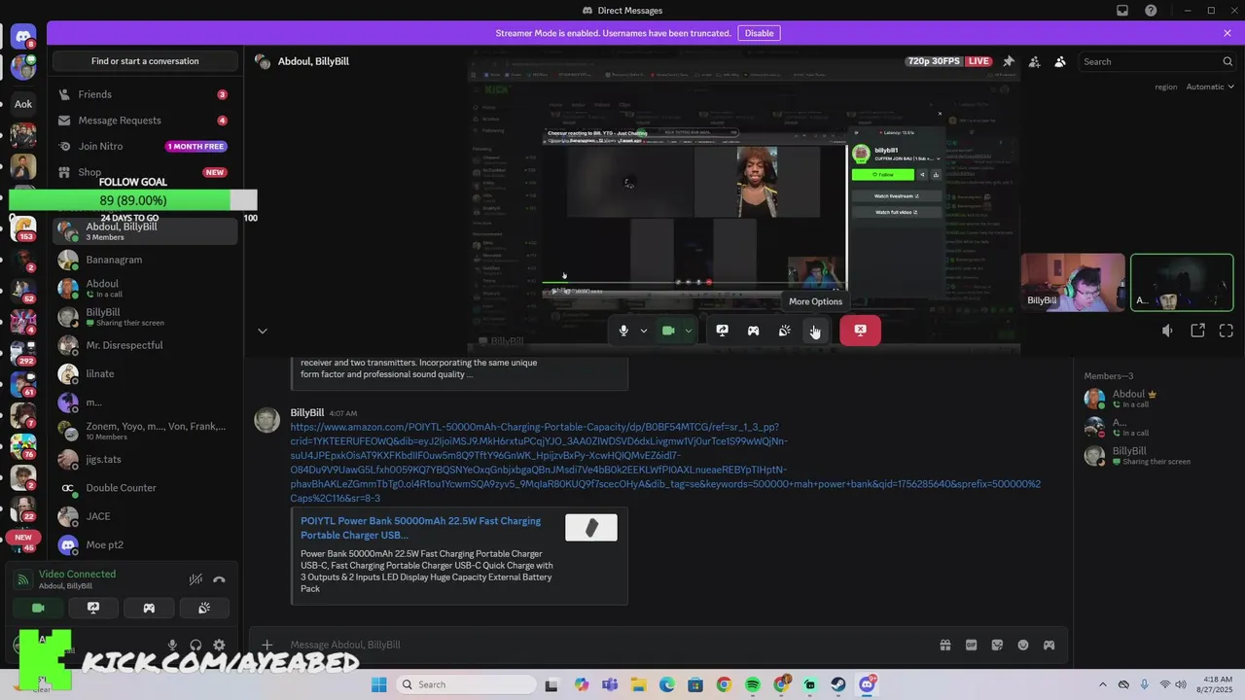
Task: Enter fullscreen for the call
Action: pos(1226,331)
